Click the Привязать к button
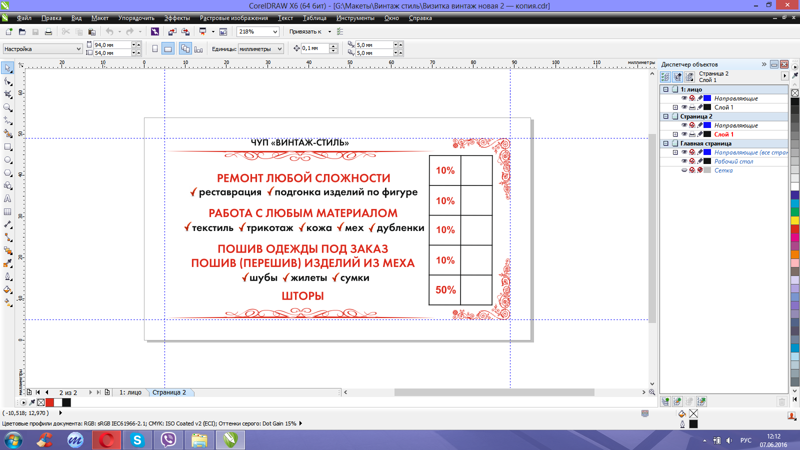The image size is (800, 450). (305, 31)
